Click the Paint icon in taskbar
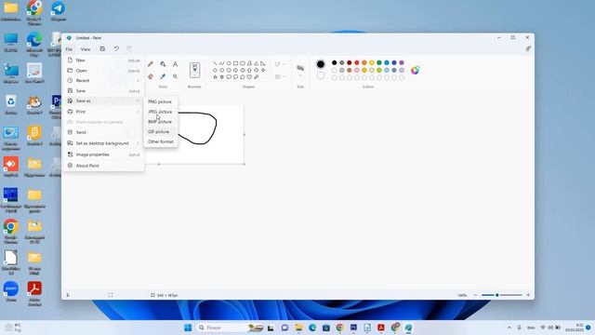595x335 pixels. [408, 328]
